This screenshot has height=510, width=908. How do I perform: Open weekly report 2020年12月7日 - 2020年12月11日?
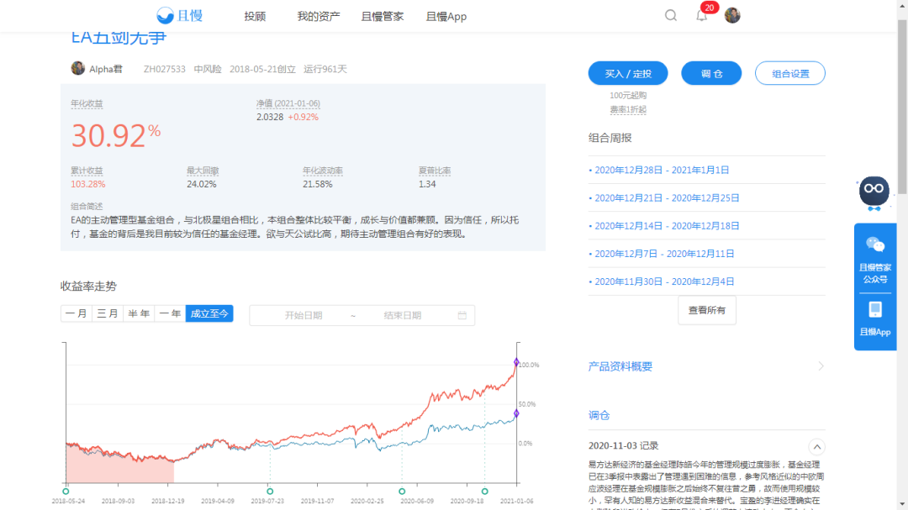664,254
